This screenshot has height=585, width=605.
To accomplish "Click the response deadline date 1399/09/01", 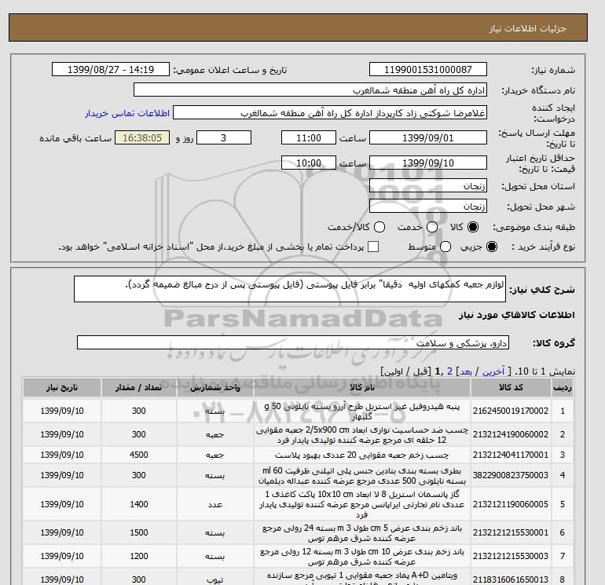I will coord(428,137).
